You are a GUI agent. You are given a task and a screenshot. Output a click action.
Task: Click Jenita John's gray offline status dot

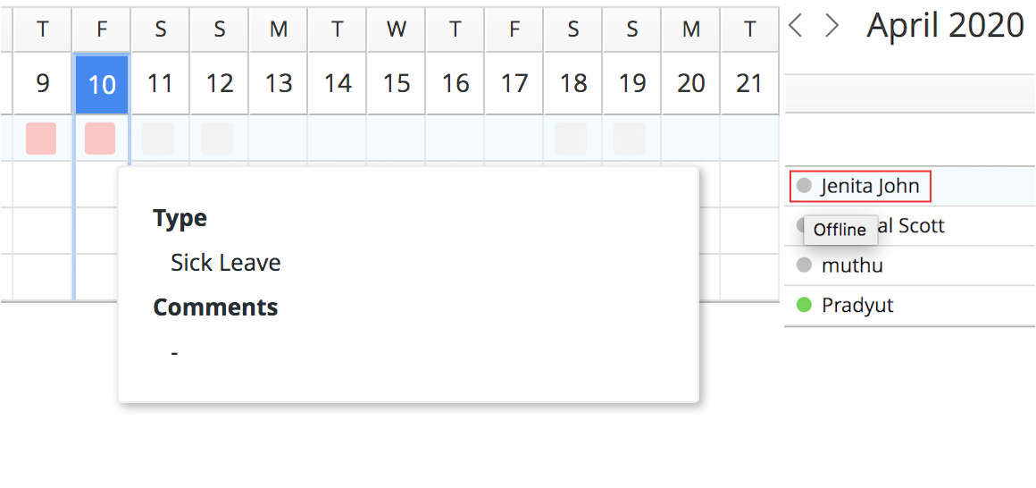coord(804,186)
